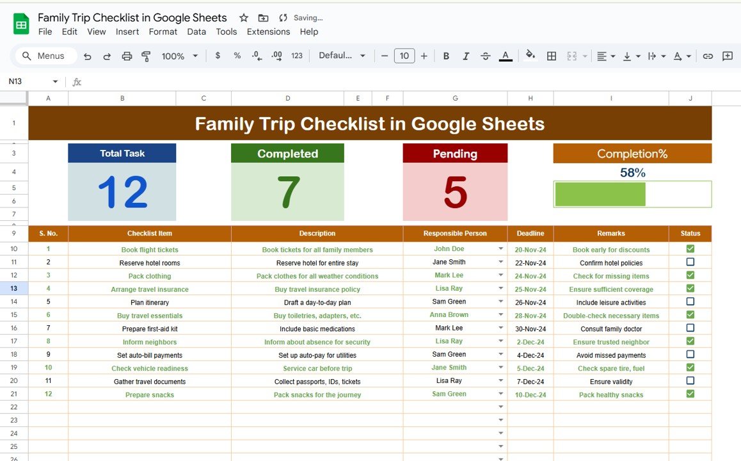Open the move to folder icon
The image size is (741, 461).
tap(263, 18)
